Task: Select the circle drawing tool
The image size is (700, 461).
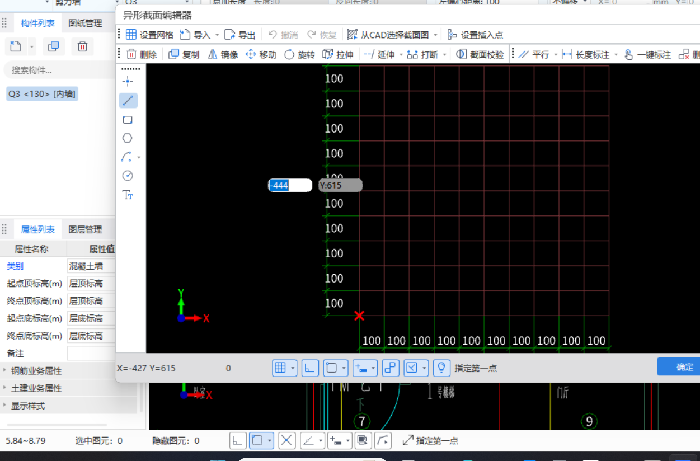Action: pos(128,176)
